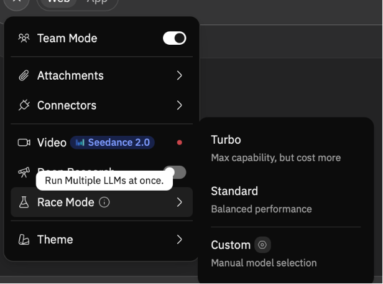The width and height of the screenshot is (383, 284).
Task: Expand the Race Mode chevron
Action: pyautogui.click(x=179, y=202)
